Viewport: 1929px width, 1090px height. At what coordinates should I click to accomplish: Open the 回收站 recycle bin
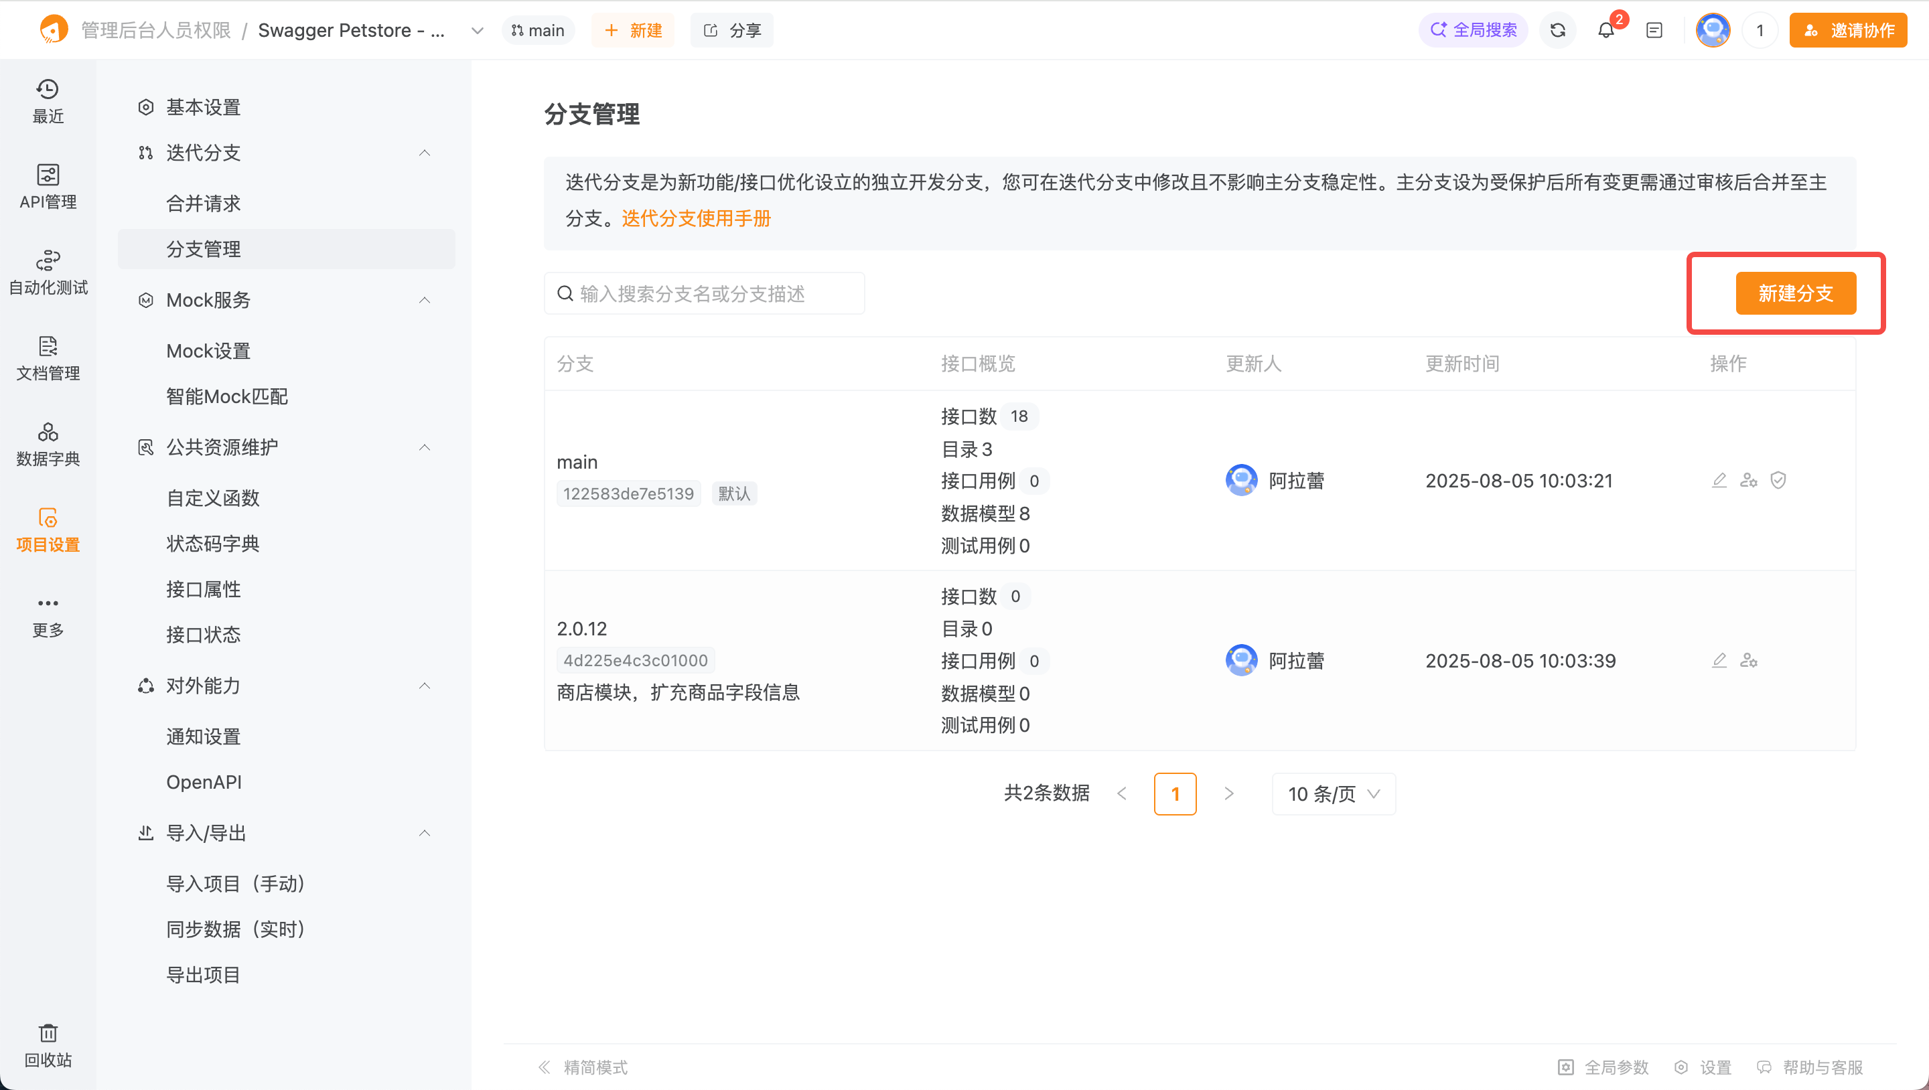(48, 1045)
